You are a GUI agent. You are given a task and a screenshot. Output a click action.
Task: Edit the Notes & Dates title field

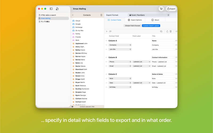(163, 74)
